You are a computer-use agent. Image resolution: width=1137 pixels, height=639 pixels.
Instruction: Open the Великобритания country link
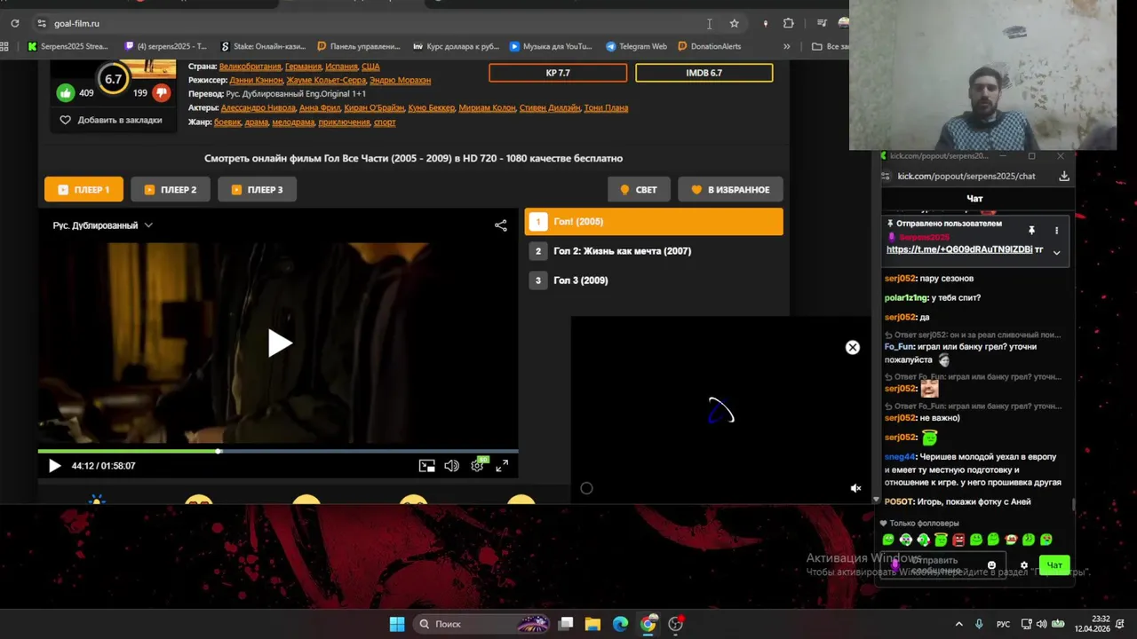point(250,67)
